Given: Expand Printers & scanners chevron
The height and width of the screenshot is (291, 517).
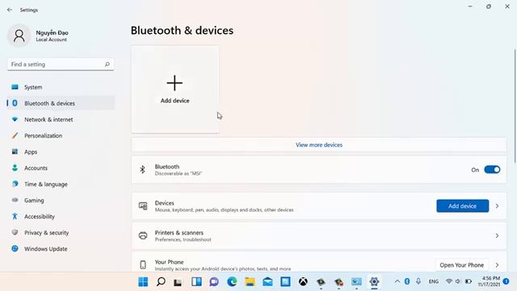Looking at the screenshot, I should pos(497,235).
